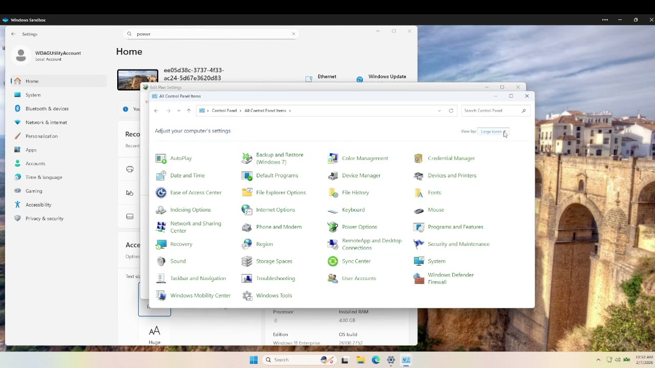
Task: Click the Phone and Modem icon
Action: (x=247, y=227)
